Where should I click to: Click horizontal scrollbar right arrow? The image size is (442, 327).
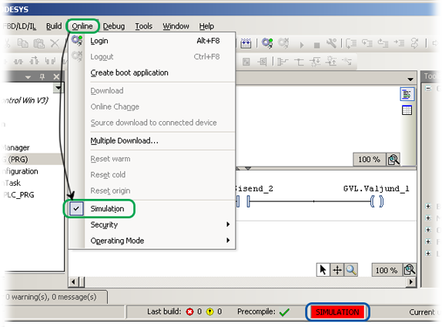tap(411, 281)
